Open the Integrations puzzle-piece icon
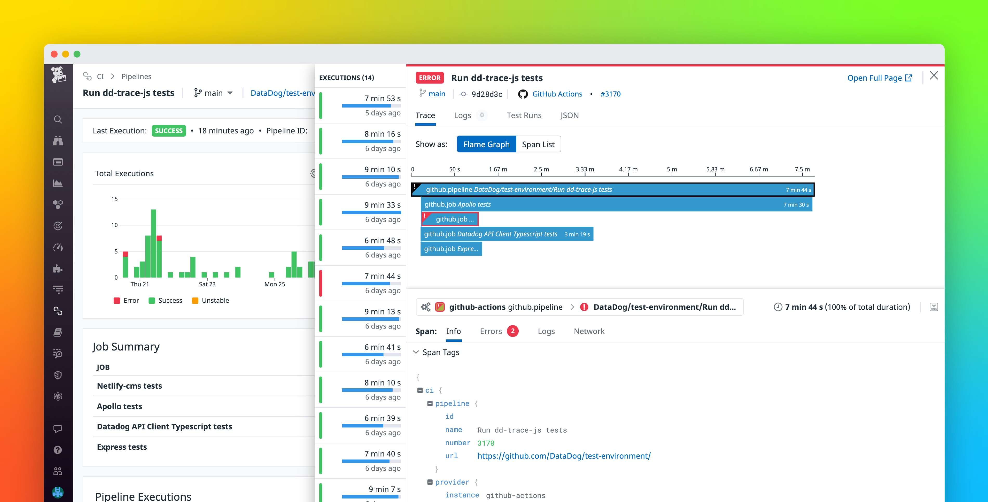Screen dimensions: 988x502 coord(58,268)
